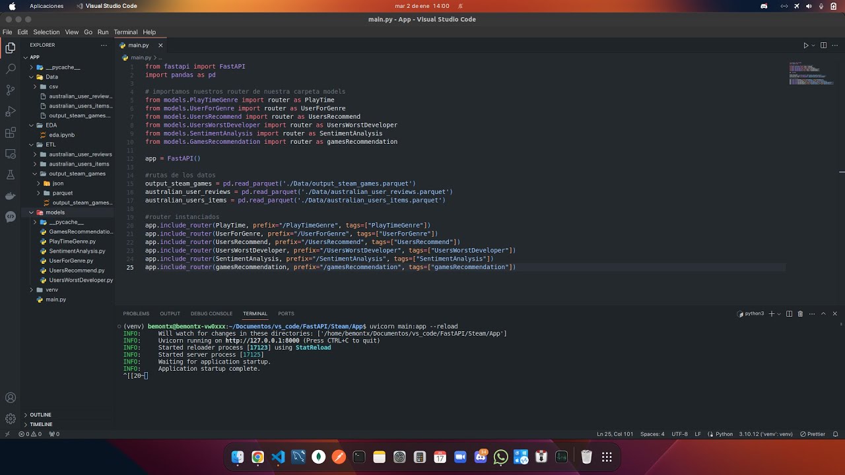Image resolution: width=845 pixels, height=475 pixels.
Task: Click the Run Python File play icon
Action: (x=805, y=46)
